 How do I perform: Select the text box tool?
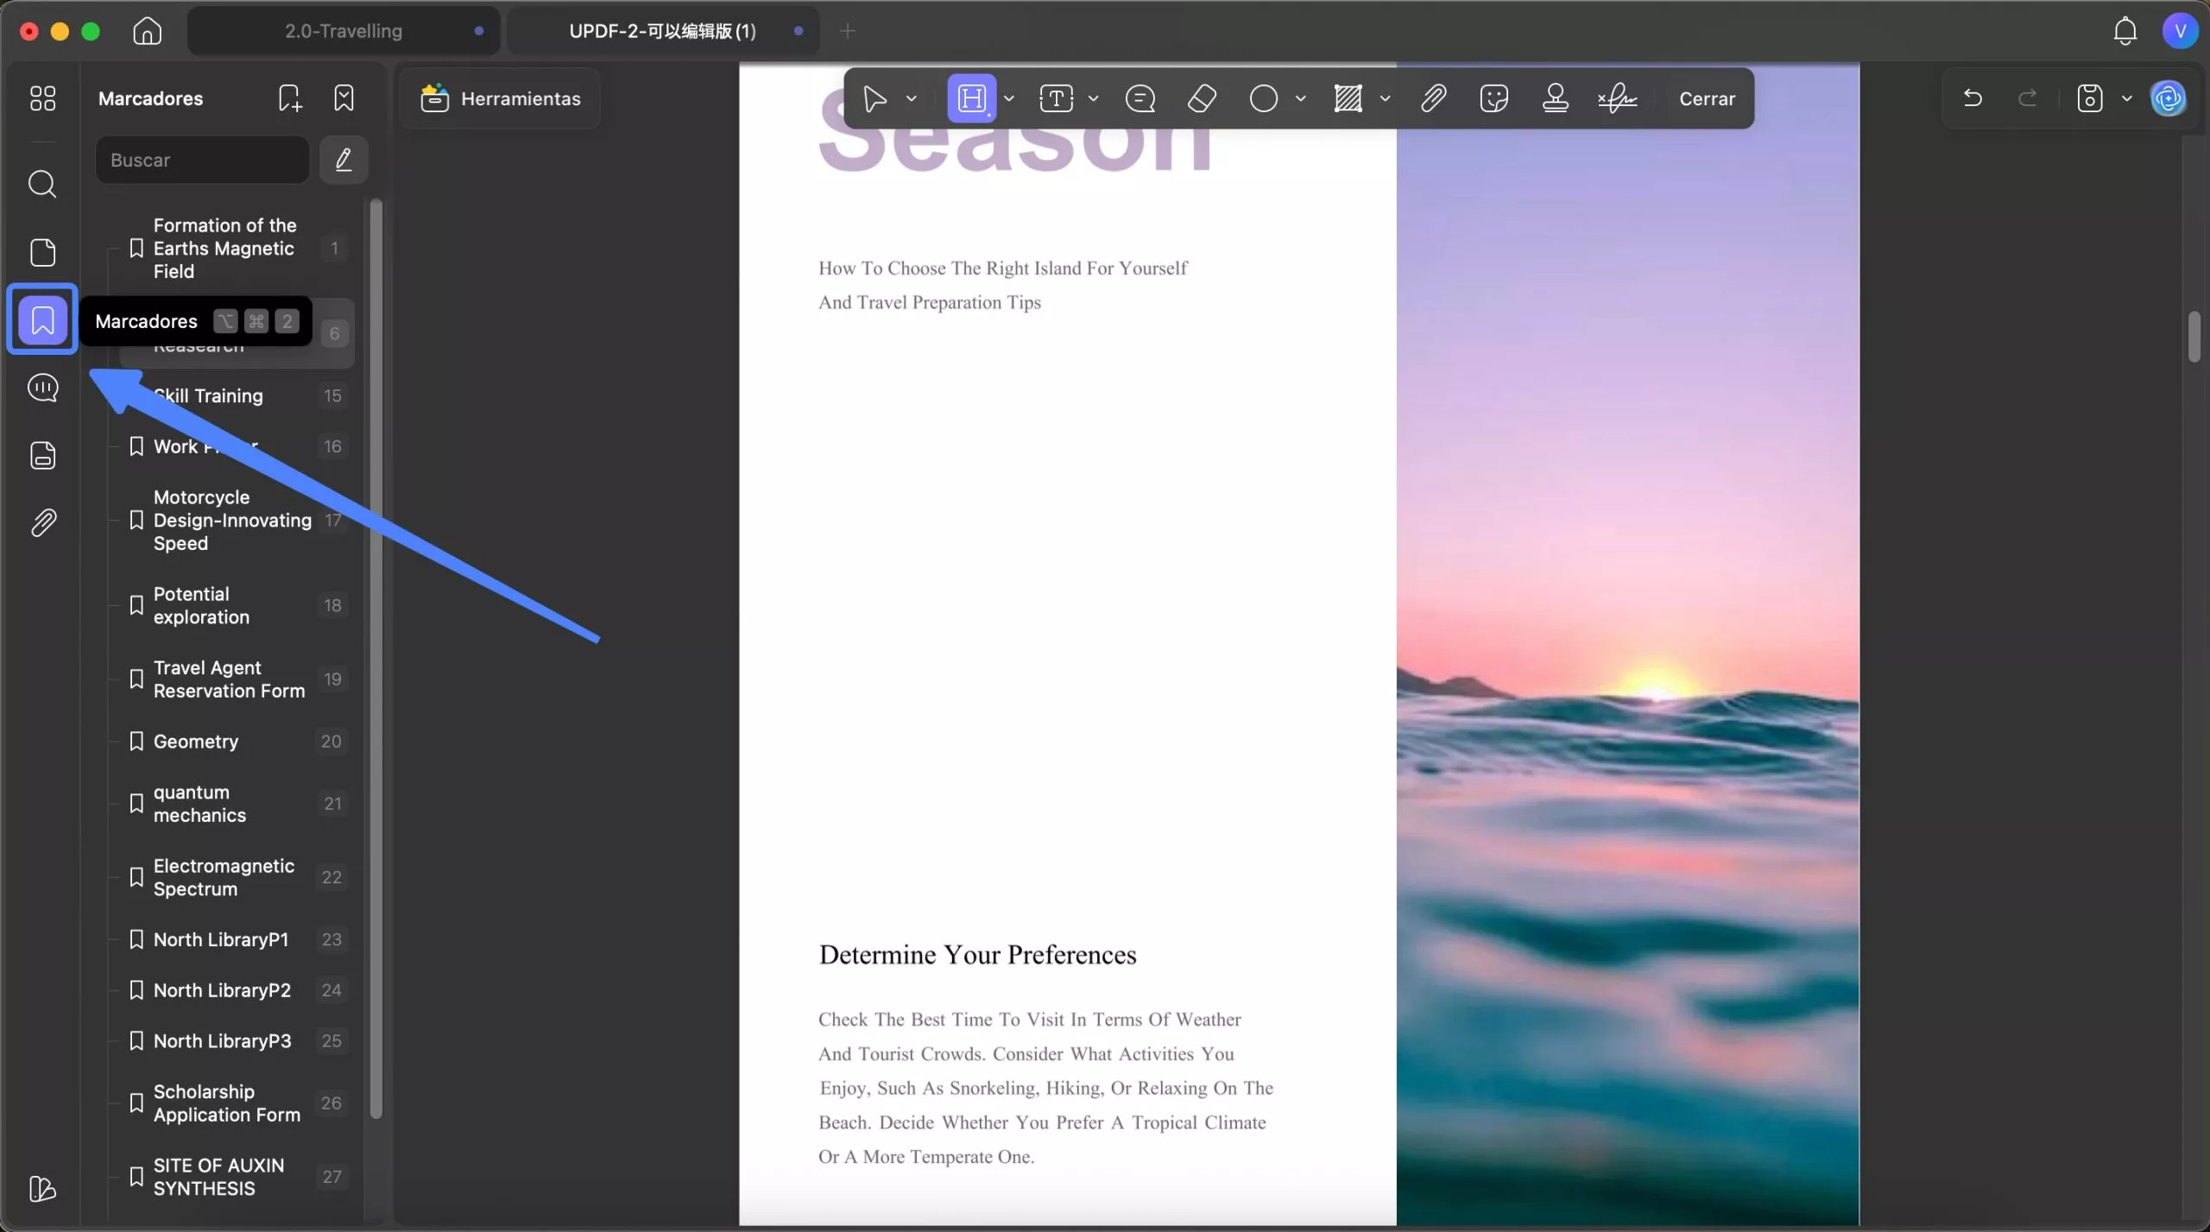[1056, 98]
